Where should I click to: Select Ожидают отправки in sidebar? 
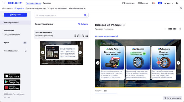12,35
